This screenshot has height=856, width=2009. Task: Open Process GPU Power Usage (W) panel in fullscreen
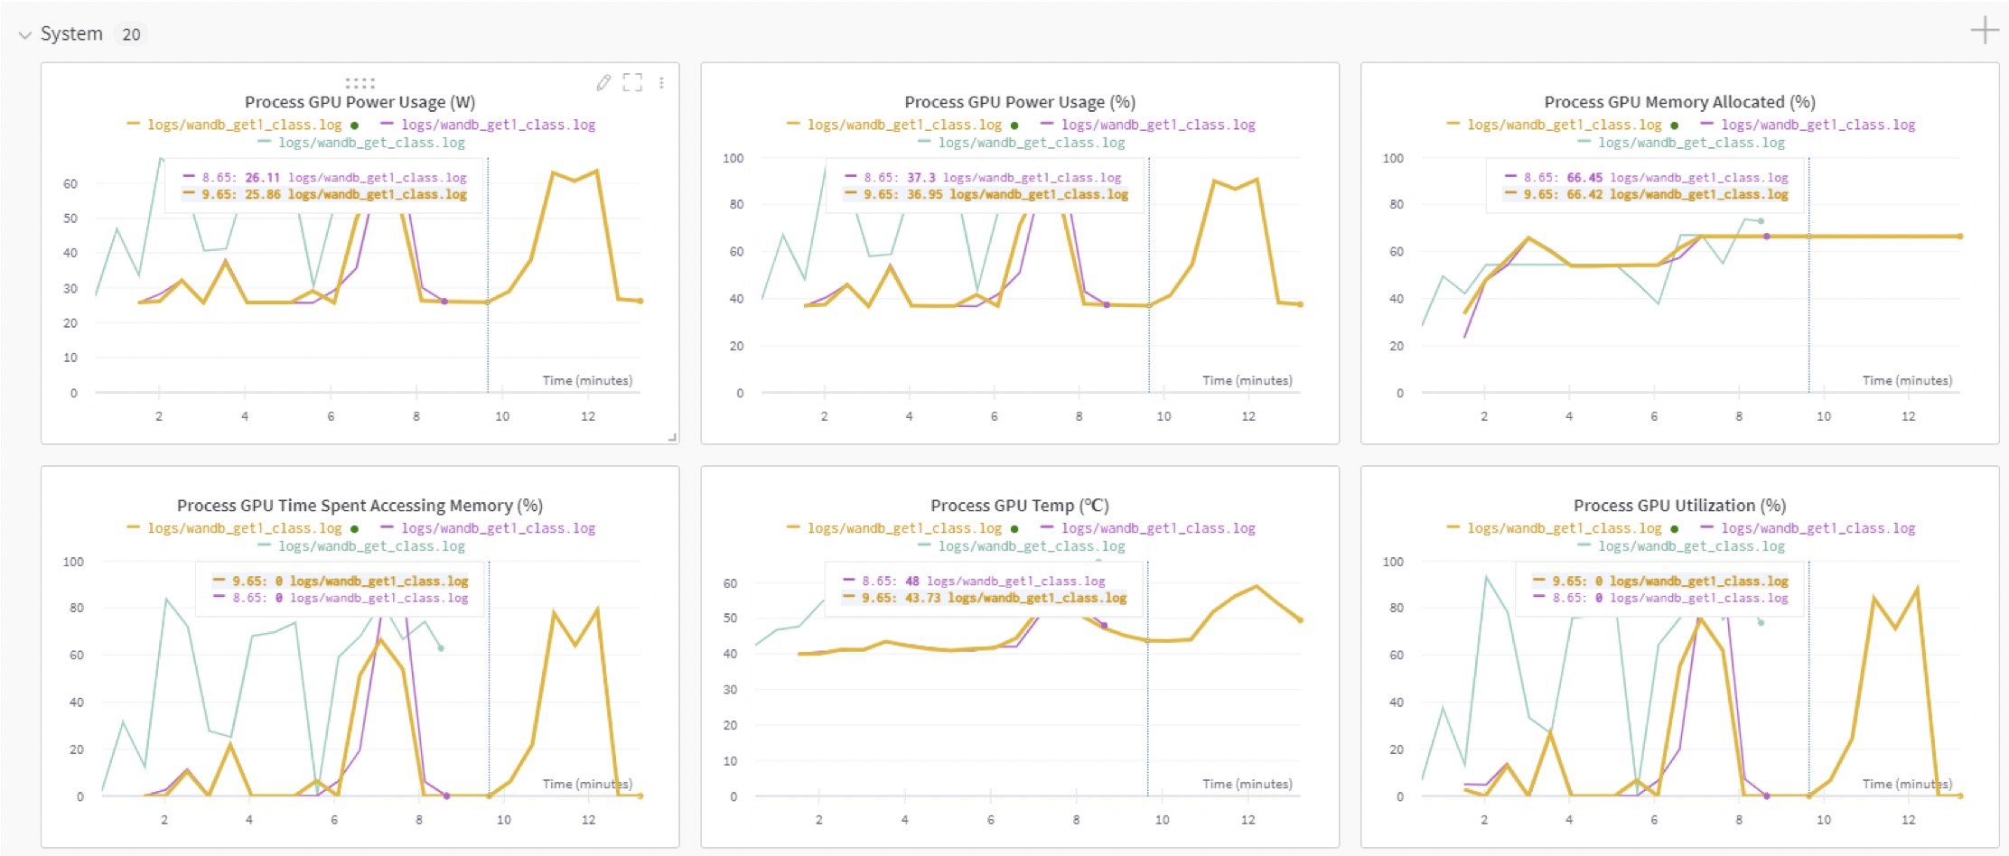(632, 82)
